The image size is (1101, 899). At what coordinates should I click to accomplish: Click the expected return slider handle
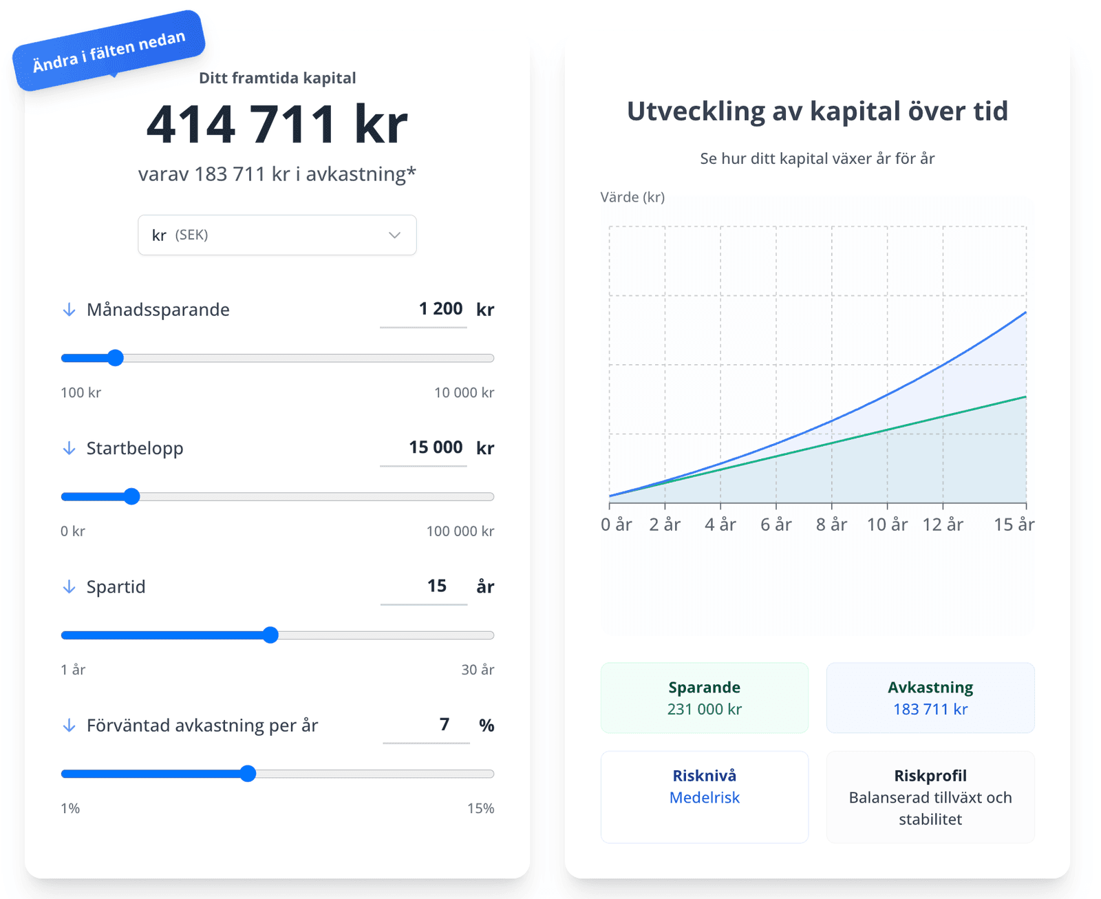click(248, 774)
